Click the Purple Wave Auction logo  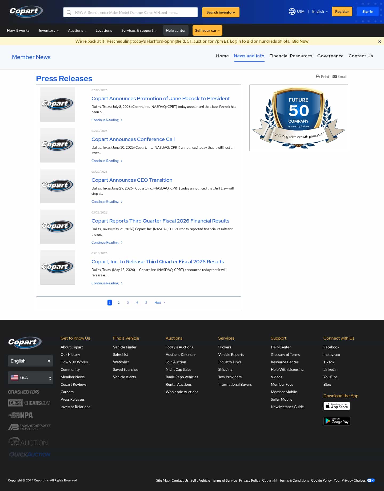click(x=28, y=442)
